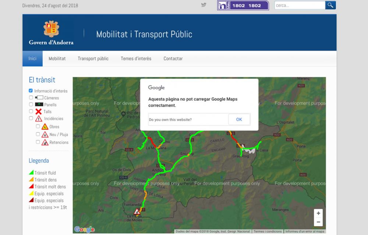
Task: Open the Mobilitat menu
Action: click(57, 59)
